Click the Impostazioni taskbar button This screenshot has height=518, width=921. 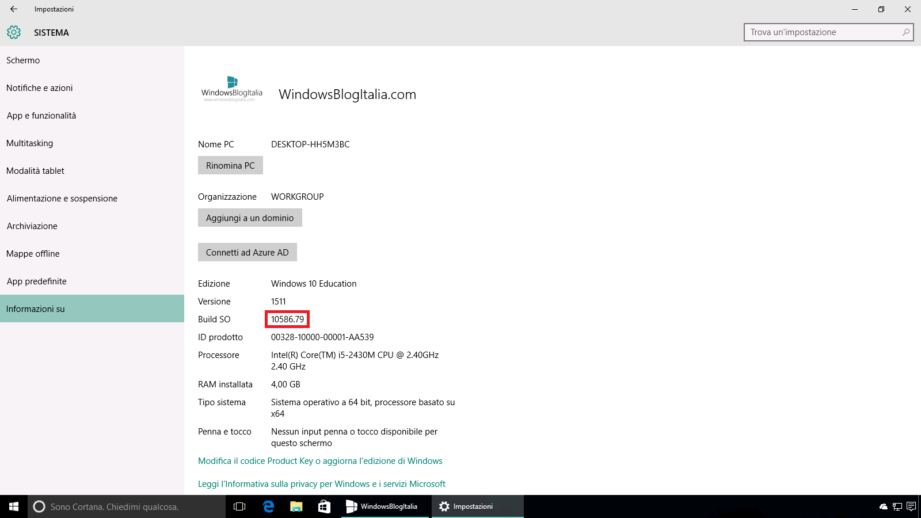point(478,506)
